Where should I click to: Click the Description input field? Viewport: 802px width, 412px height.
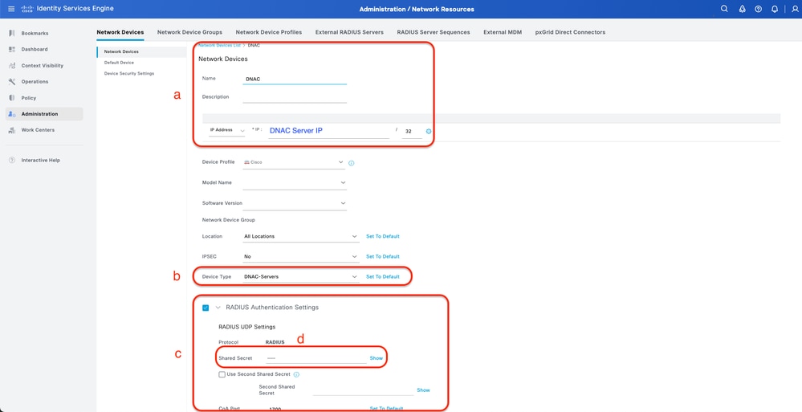click(x=295, y=97)
